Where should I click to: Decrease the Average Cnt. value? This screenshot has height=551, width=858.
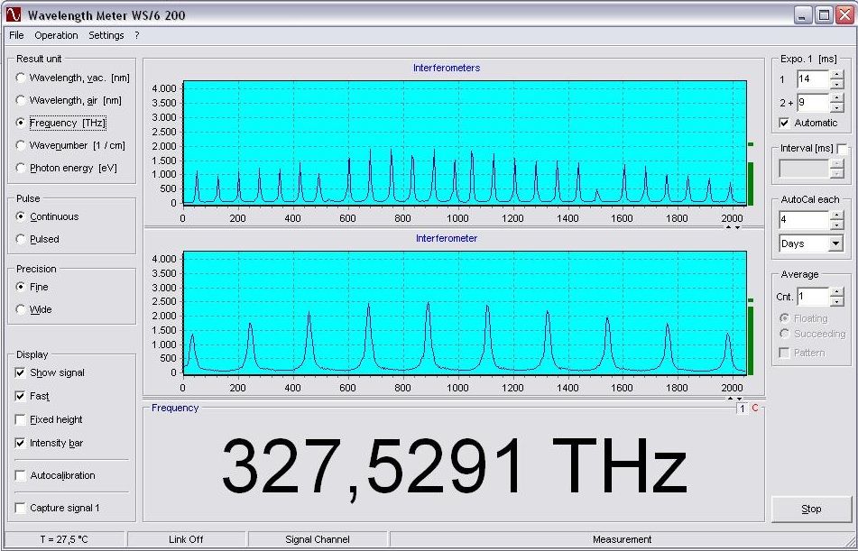click(836, 301)
